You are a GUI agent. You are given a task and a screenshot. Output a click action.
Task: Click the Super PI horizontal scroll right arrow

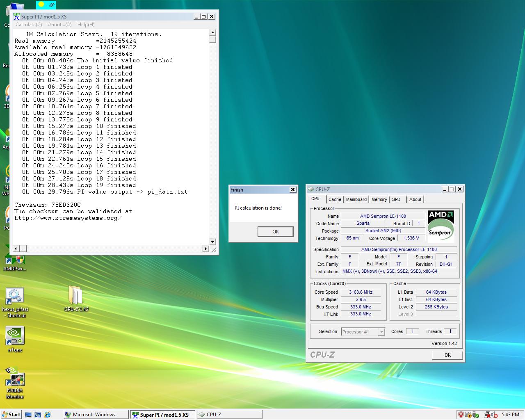tap(206, 249)
